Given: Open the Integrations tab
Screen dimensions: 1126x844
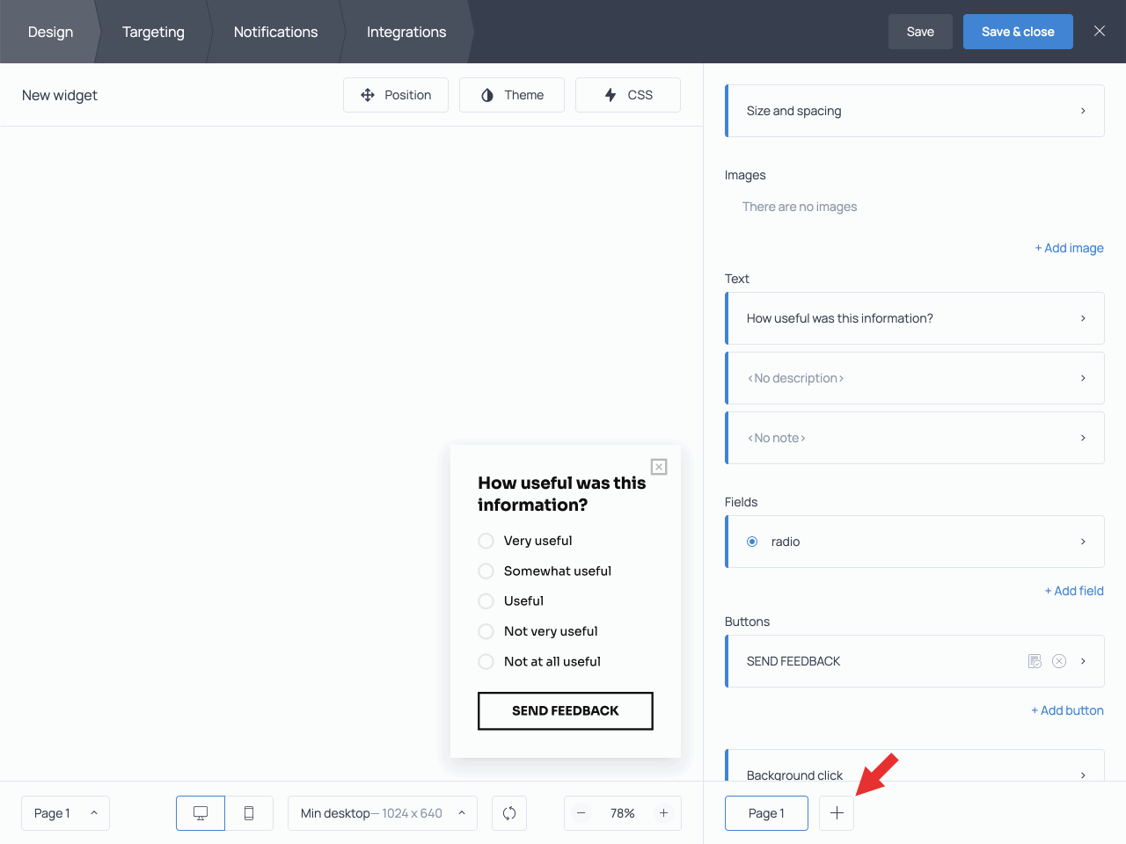Looking at the screenshot, I should point(406,32).
